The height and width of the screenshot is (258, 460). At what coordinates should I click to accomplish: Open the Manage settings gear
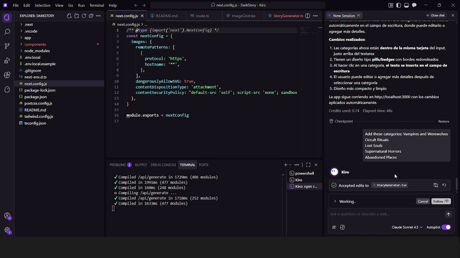[7, 230]
